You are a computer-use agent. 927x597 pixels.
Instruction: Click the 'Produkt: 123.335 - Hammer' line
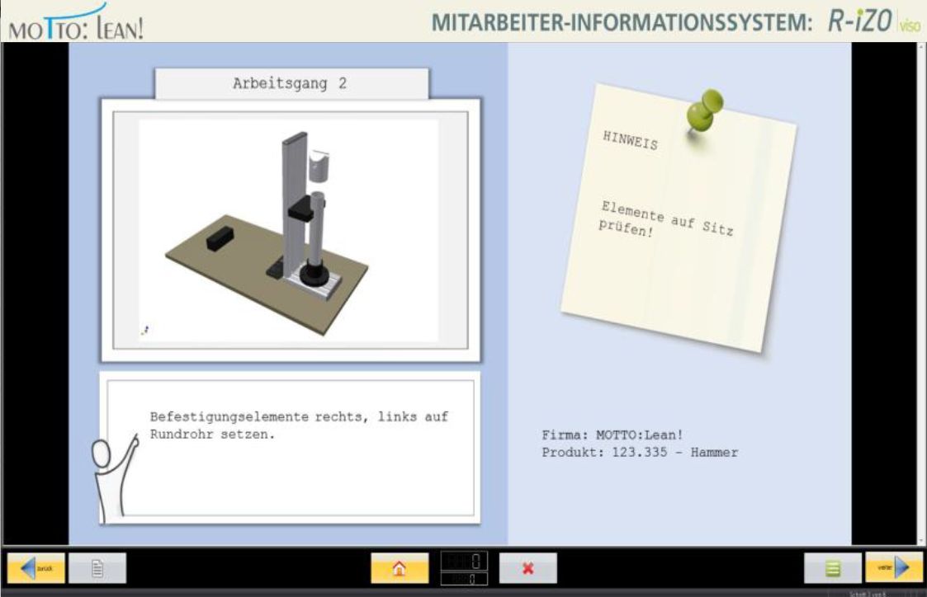point(640,453)
